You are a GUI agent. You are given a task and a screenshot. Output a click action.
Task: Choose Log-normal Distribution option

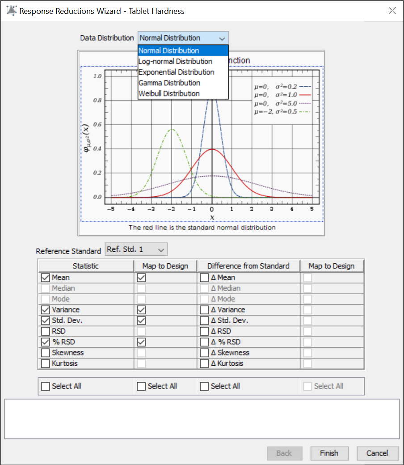click(183, 61)
